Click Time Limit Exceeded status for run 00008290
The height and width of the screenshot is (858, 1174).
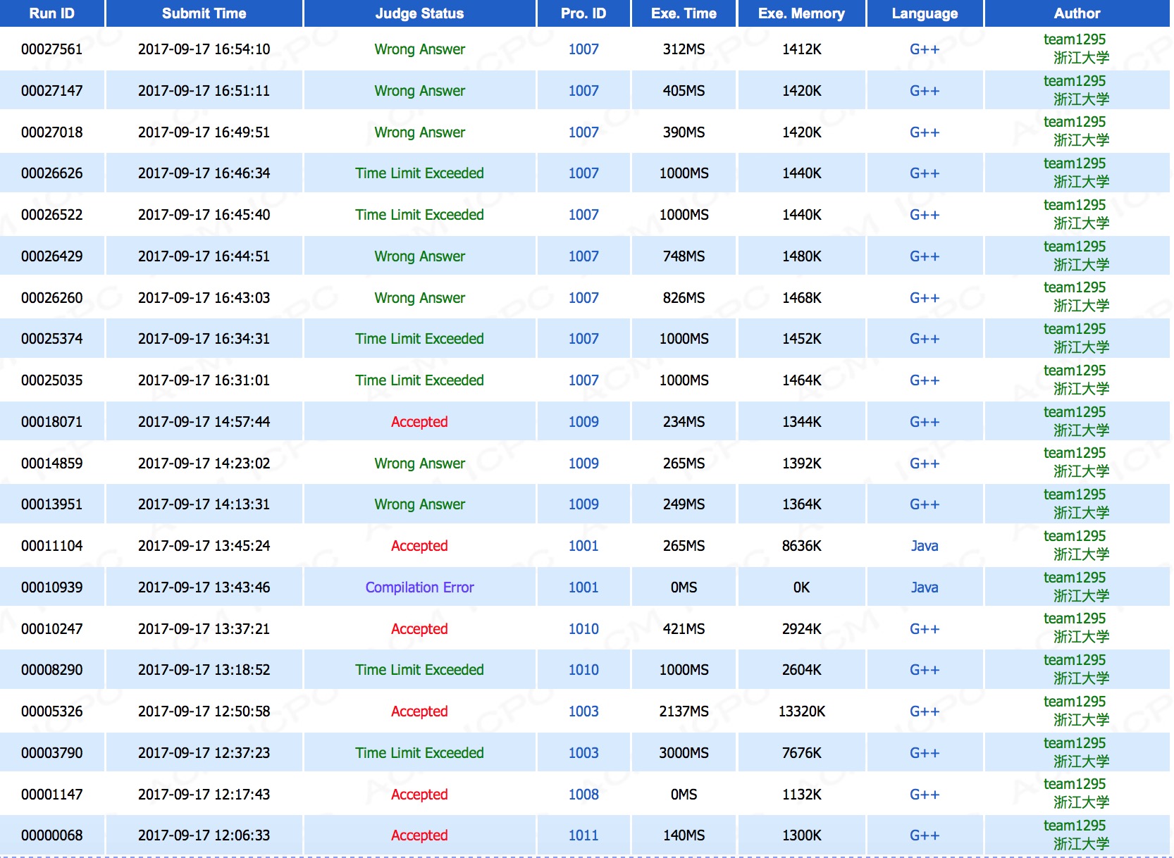coord(419,670)
